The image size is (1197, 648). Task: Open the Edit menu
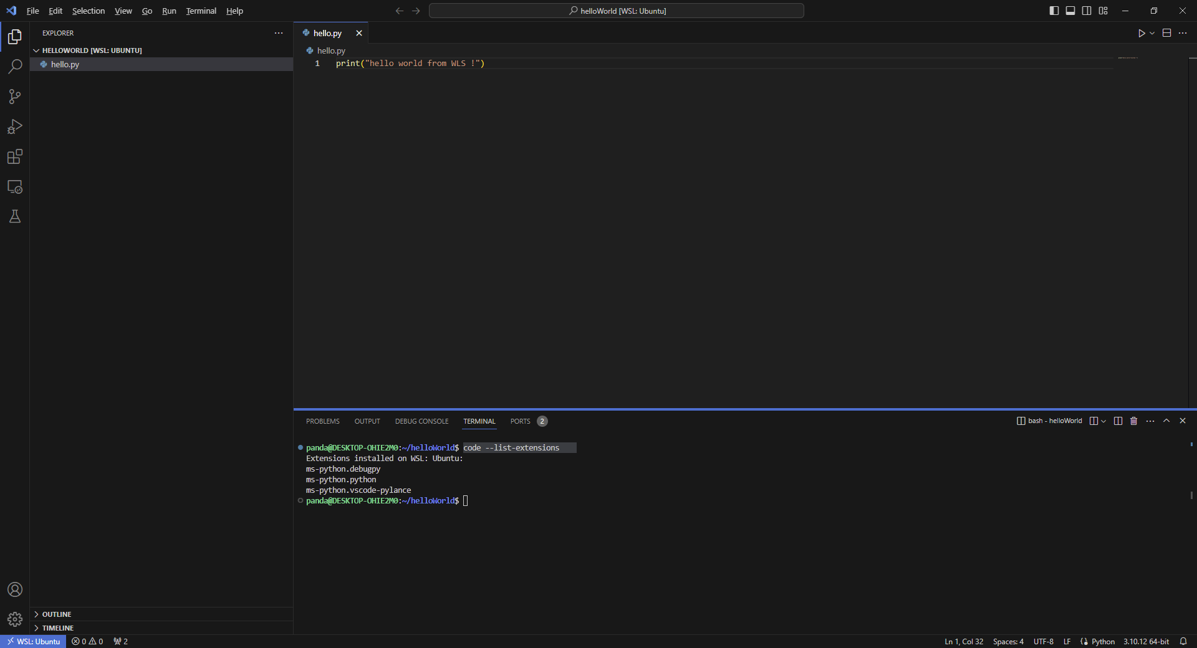coord(55,11)
